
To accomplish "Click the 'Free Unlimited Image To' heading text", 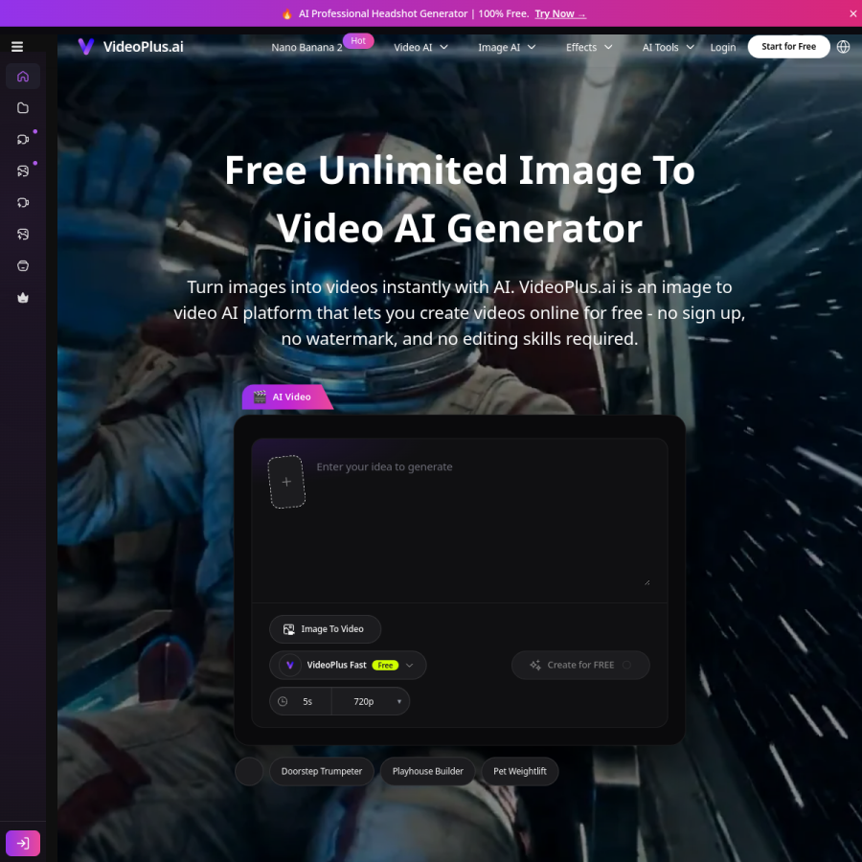I will pyautogui.click(x=460, y=170).
